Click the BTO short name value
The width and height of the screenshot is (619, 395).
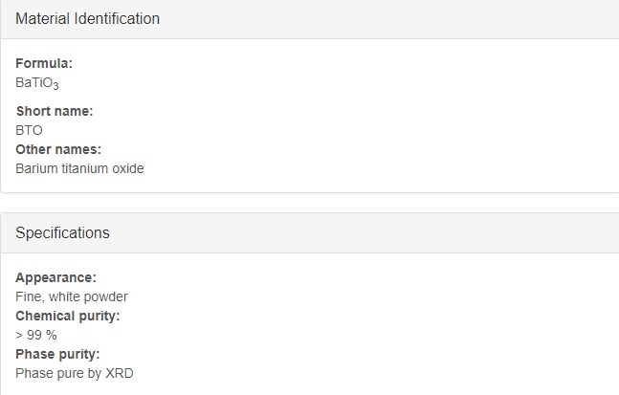click(29, 130)
